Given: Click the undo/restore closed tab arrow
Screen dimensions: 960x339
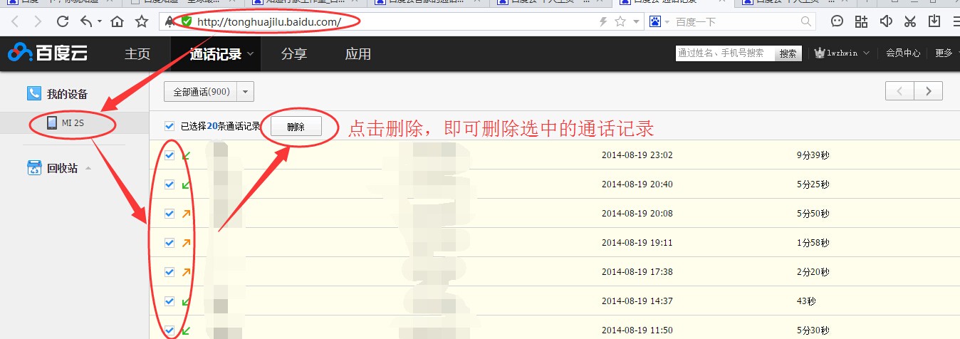Looking at the screenshot, I should tap(87, 21).
